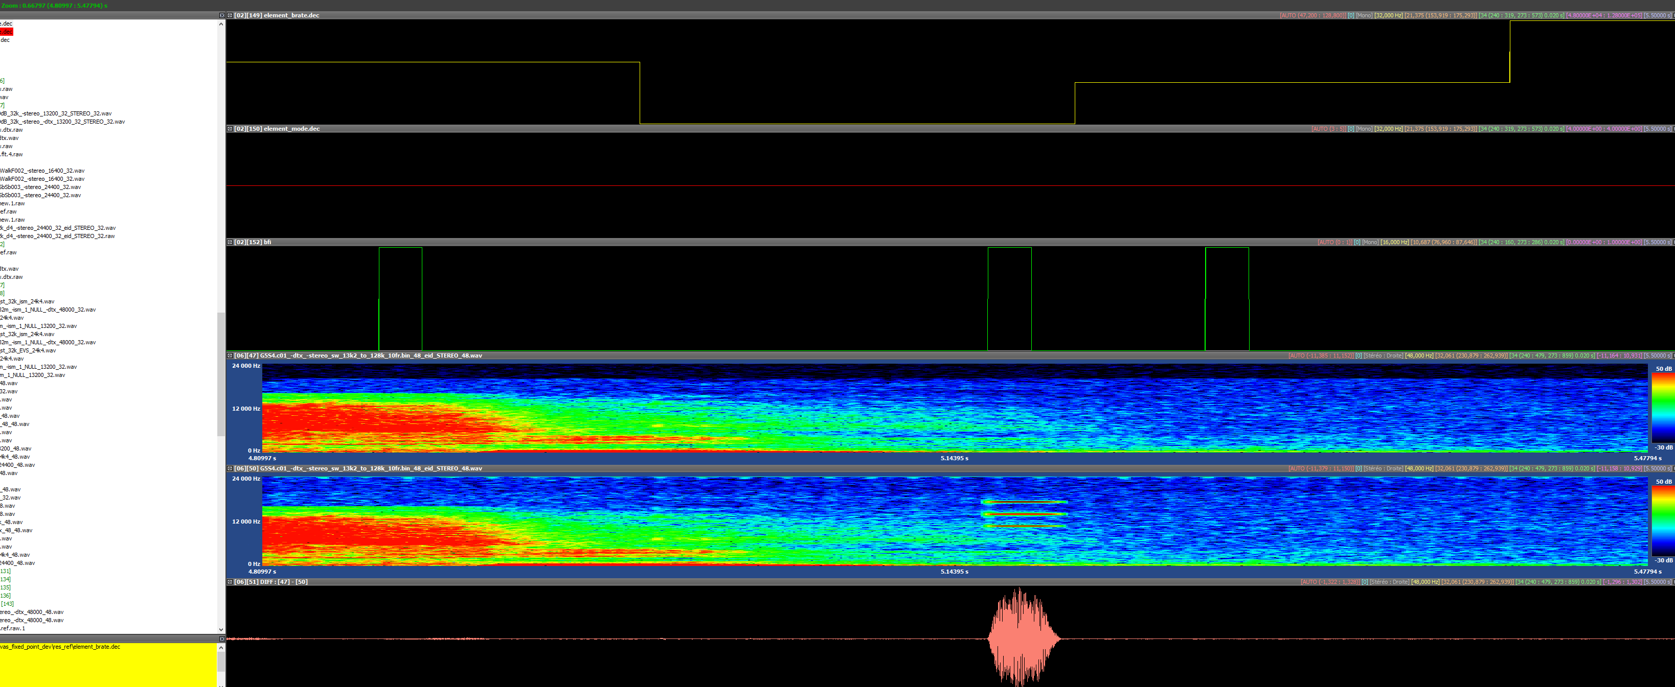Click the [50] spectrogram track header icon
The width and height of the screenshot is (1675, 687).
[230, 468]
